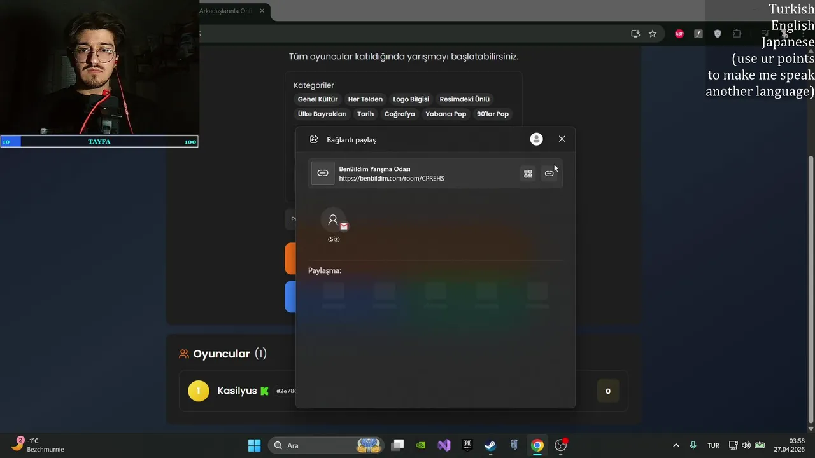Share to the (Siz) contact avatar
The width and height of the screenshot is (815, 458).
pyautogui.click(x=334, y=221)
